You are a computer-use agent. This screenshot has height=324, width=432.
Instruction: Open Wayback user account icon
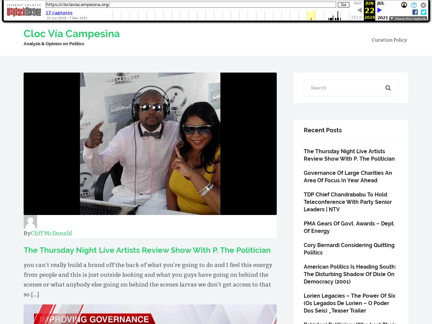(x=404, y=5)
